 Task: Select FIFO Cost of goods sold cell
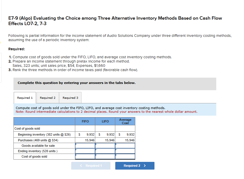85,156
